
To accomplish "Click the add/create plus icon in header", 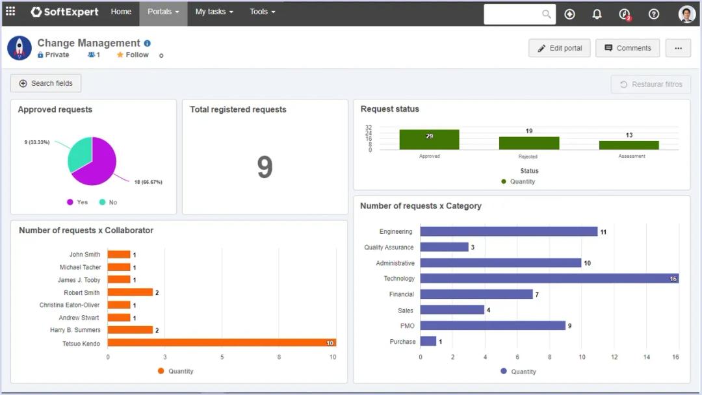I will pyautogui.click(x=569, y=14).
